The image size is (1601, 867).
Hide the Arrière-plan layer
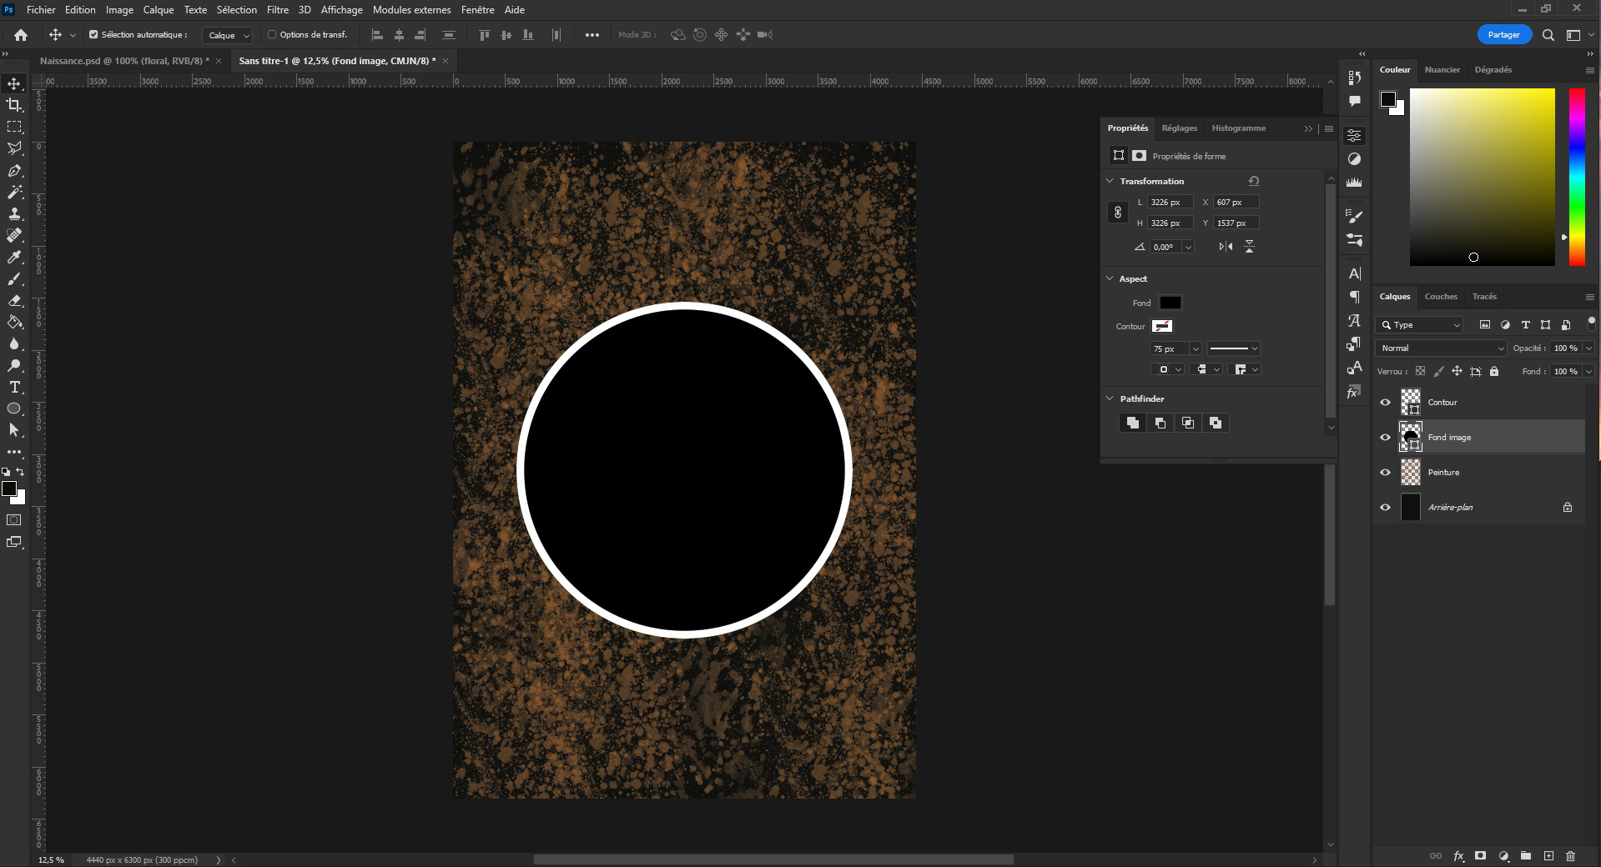[x=1386, y=508]
